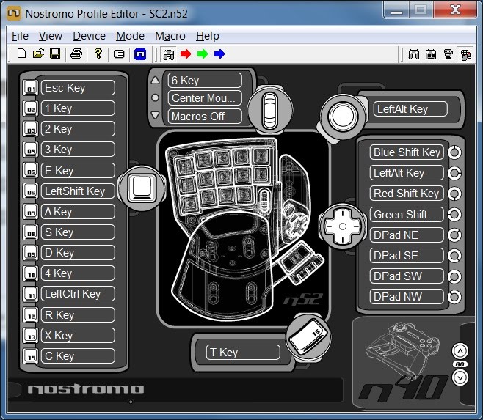Viewport: 483px width, 420px height.
Task: Click the round thumb button icon
Action: pyautogui.click(x=343, y=117)
